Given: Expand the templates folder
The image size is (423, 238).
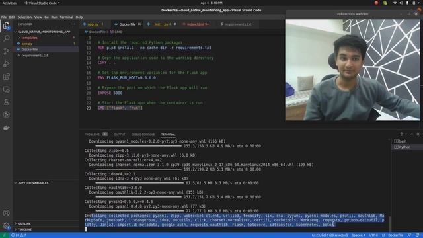Looking at the screenshot, I should [x=29, y=38].
